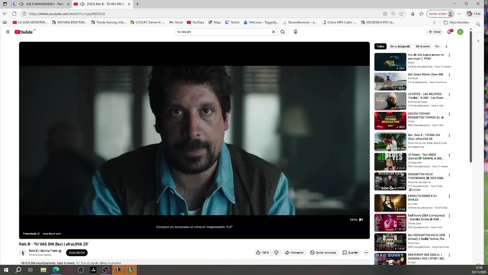Switch to the Rels B YouTube tab

[x=102, y=4]
